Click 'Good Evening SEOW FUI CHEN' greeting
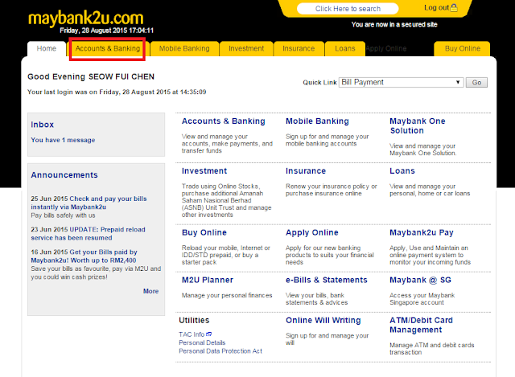This screenshot has width=515, height=377. [91, 77]
